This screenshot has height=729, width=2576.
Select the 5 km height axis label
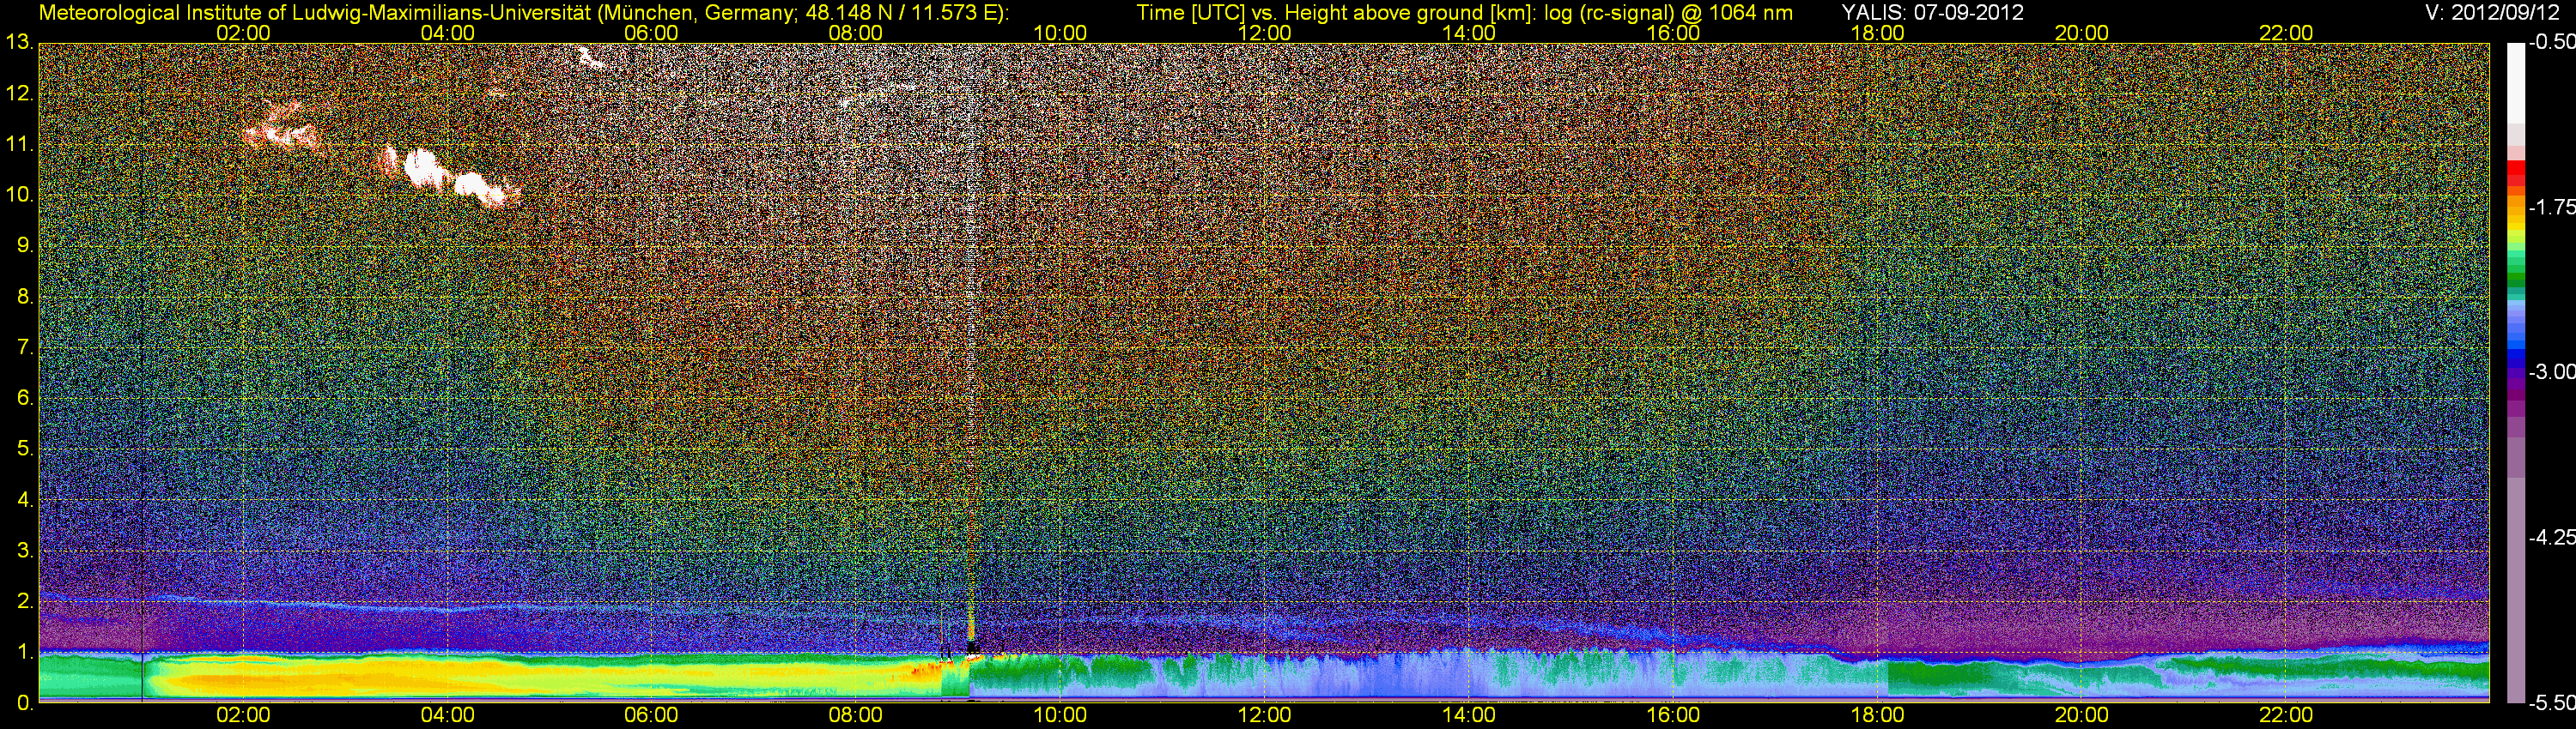tap(24, 449)
